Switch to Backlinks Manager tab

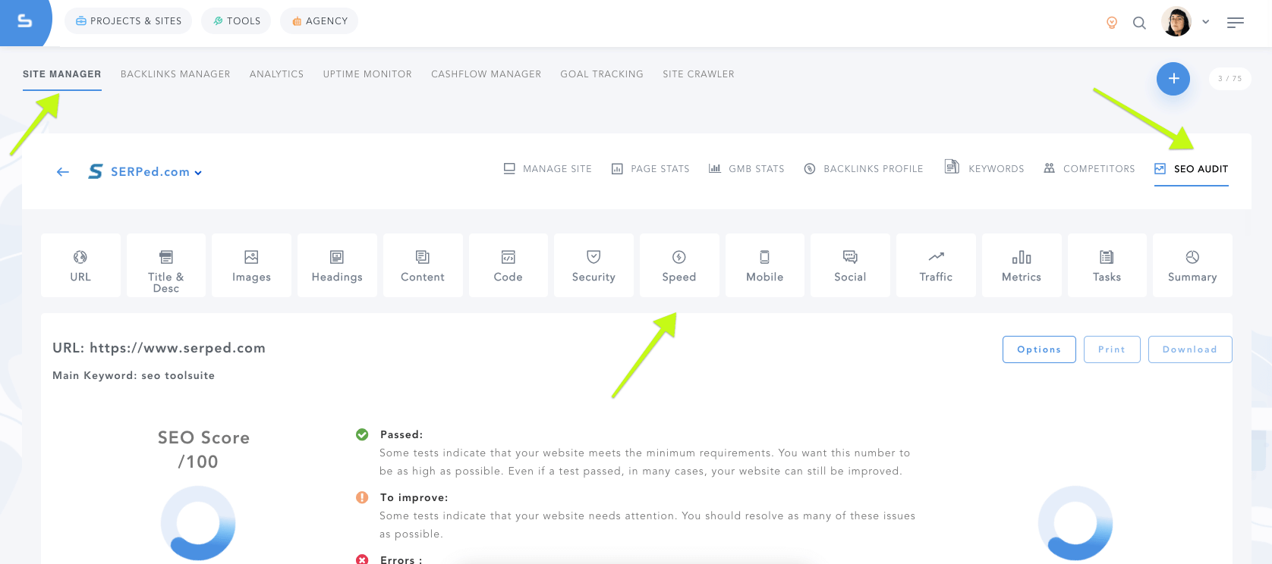(175, 74)
